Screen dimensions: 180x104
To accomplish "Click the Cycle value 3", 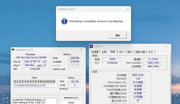I will coord(75,85).
